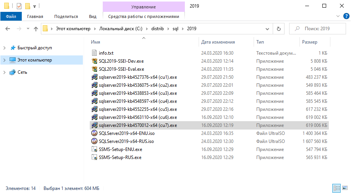Expand the Этот компьютер tree node
Viewport: 351px width, 193px height.
(5, 60)
